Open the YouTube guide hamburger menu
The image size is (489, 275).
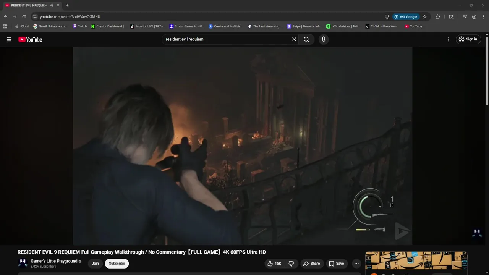[x=9, y=39]
